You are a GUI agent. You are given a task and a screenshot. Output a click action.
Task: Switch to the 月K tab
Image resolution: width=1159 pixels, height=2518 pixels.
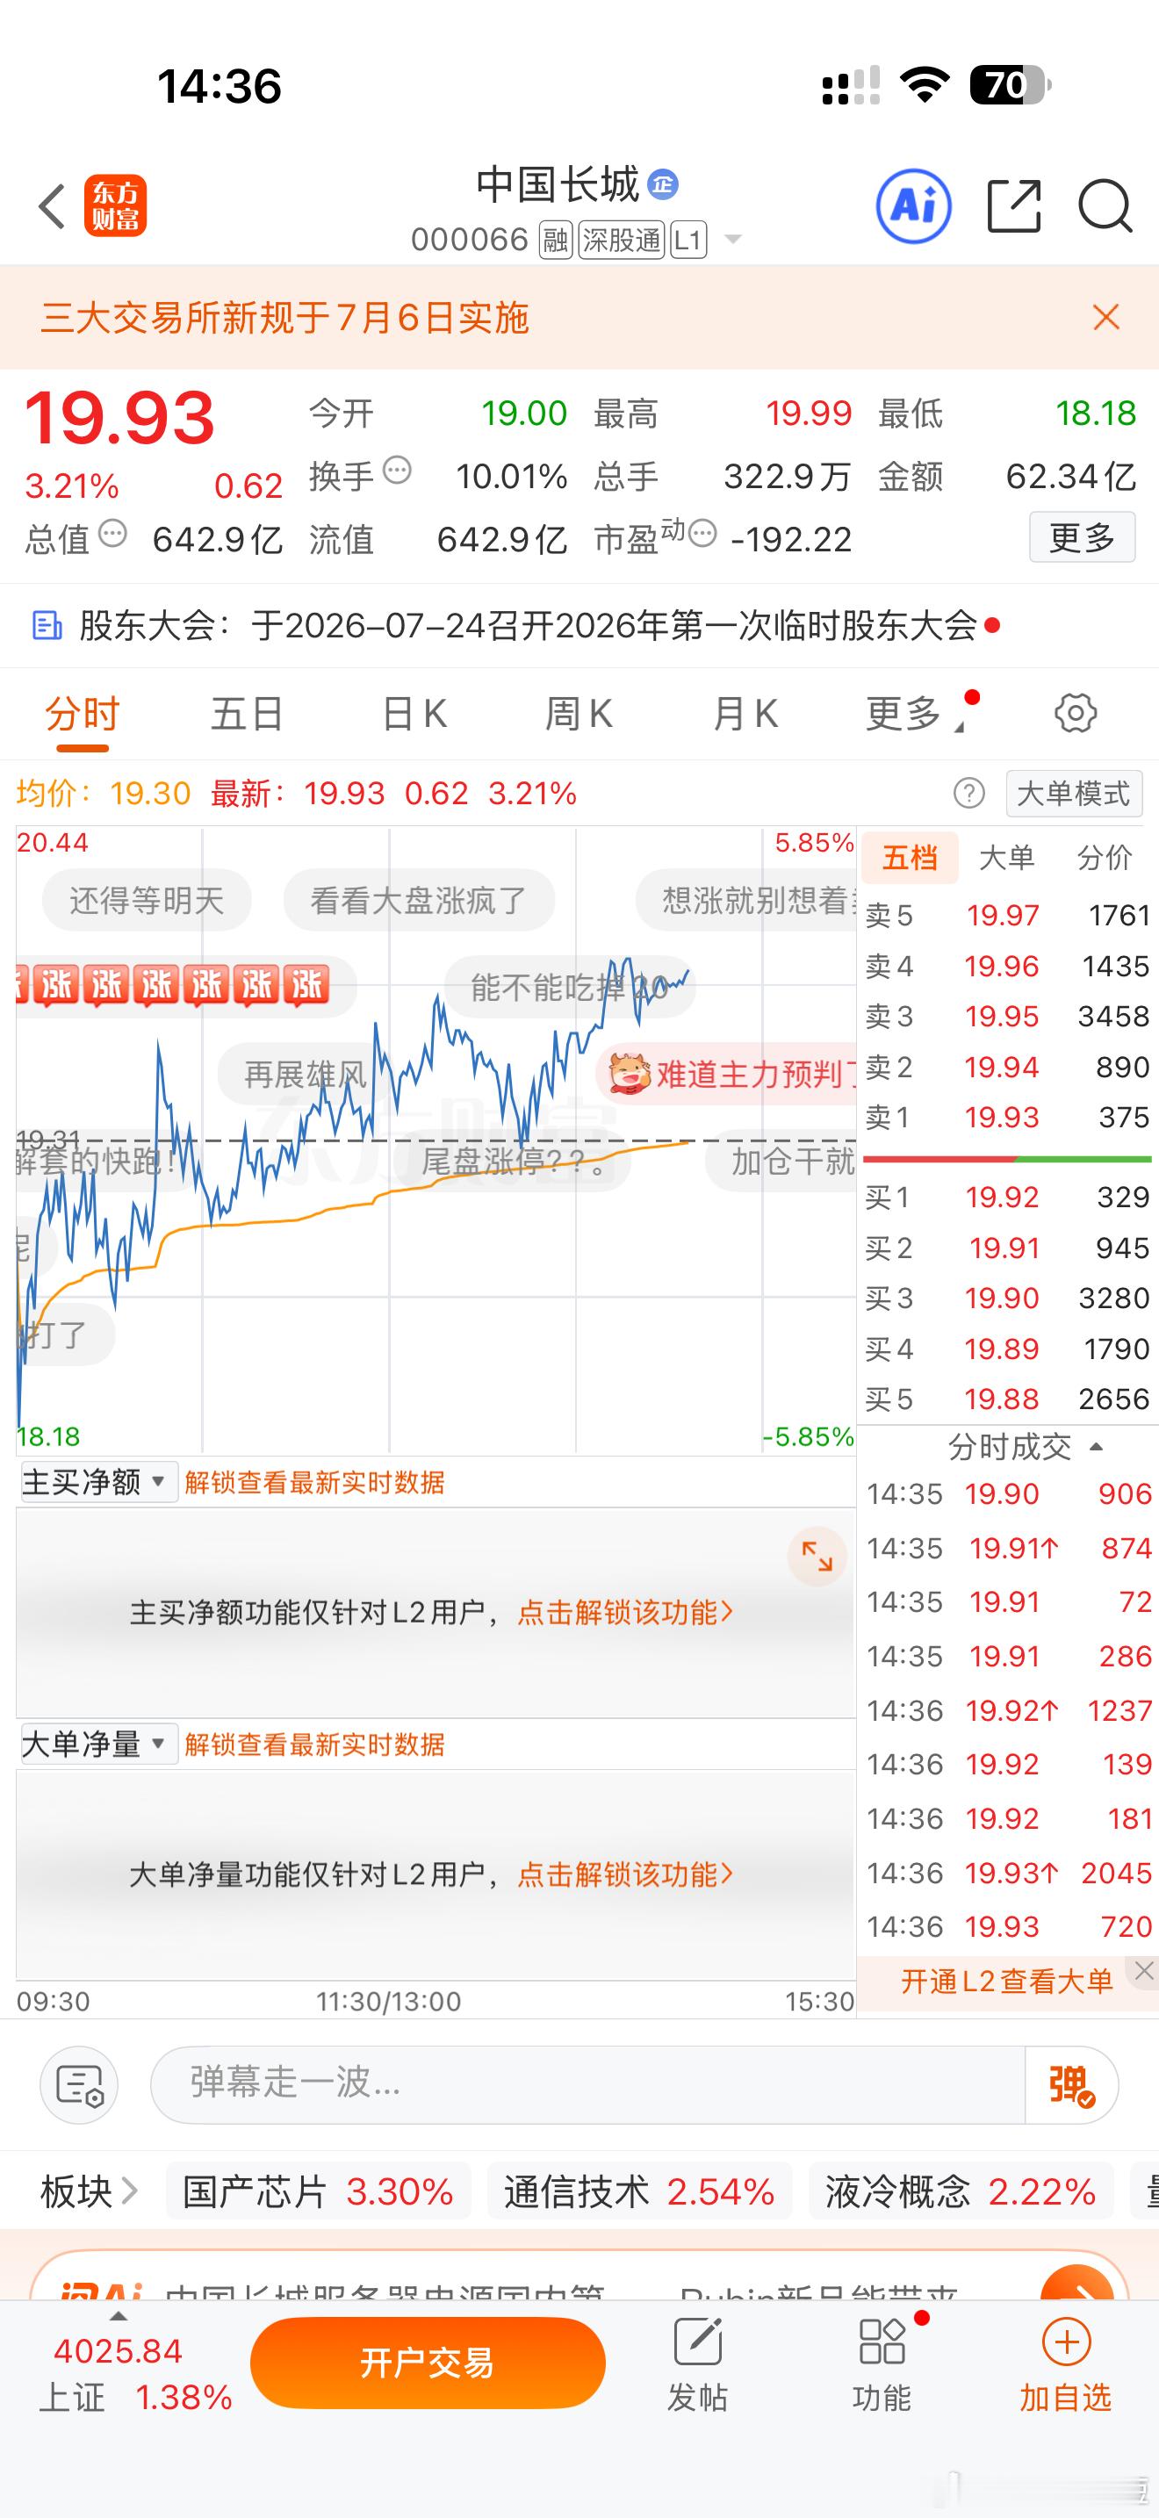point(745,714)
